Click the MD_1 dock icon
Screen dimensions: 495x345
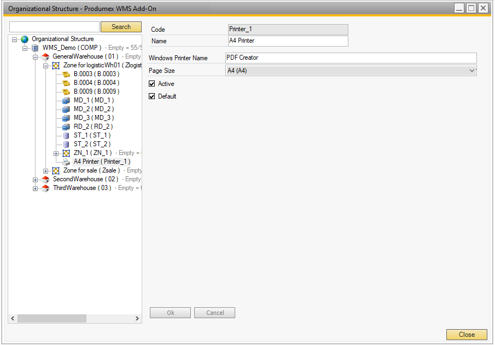66,101
